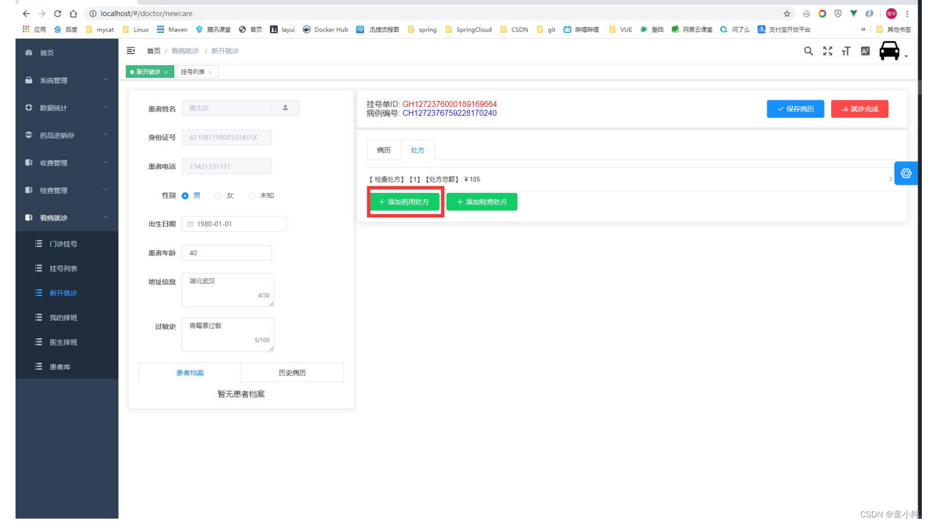This screenshot has height=524, width=929.
Task: Expand the 检查处方 row arrow
Action: click(890, 179)
